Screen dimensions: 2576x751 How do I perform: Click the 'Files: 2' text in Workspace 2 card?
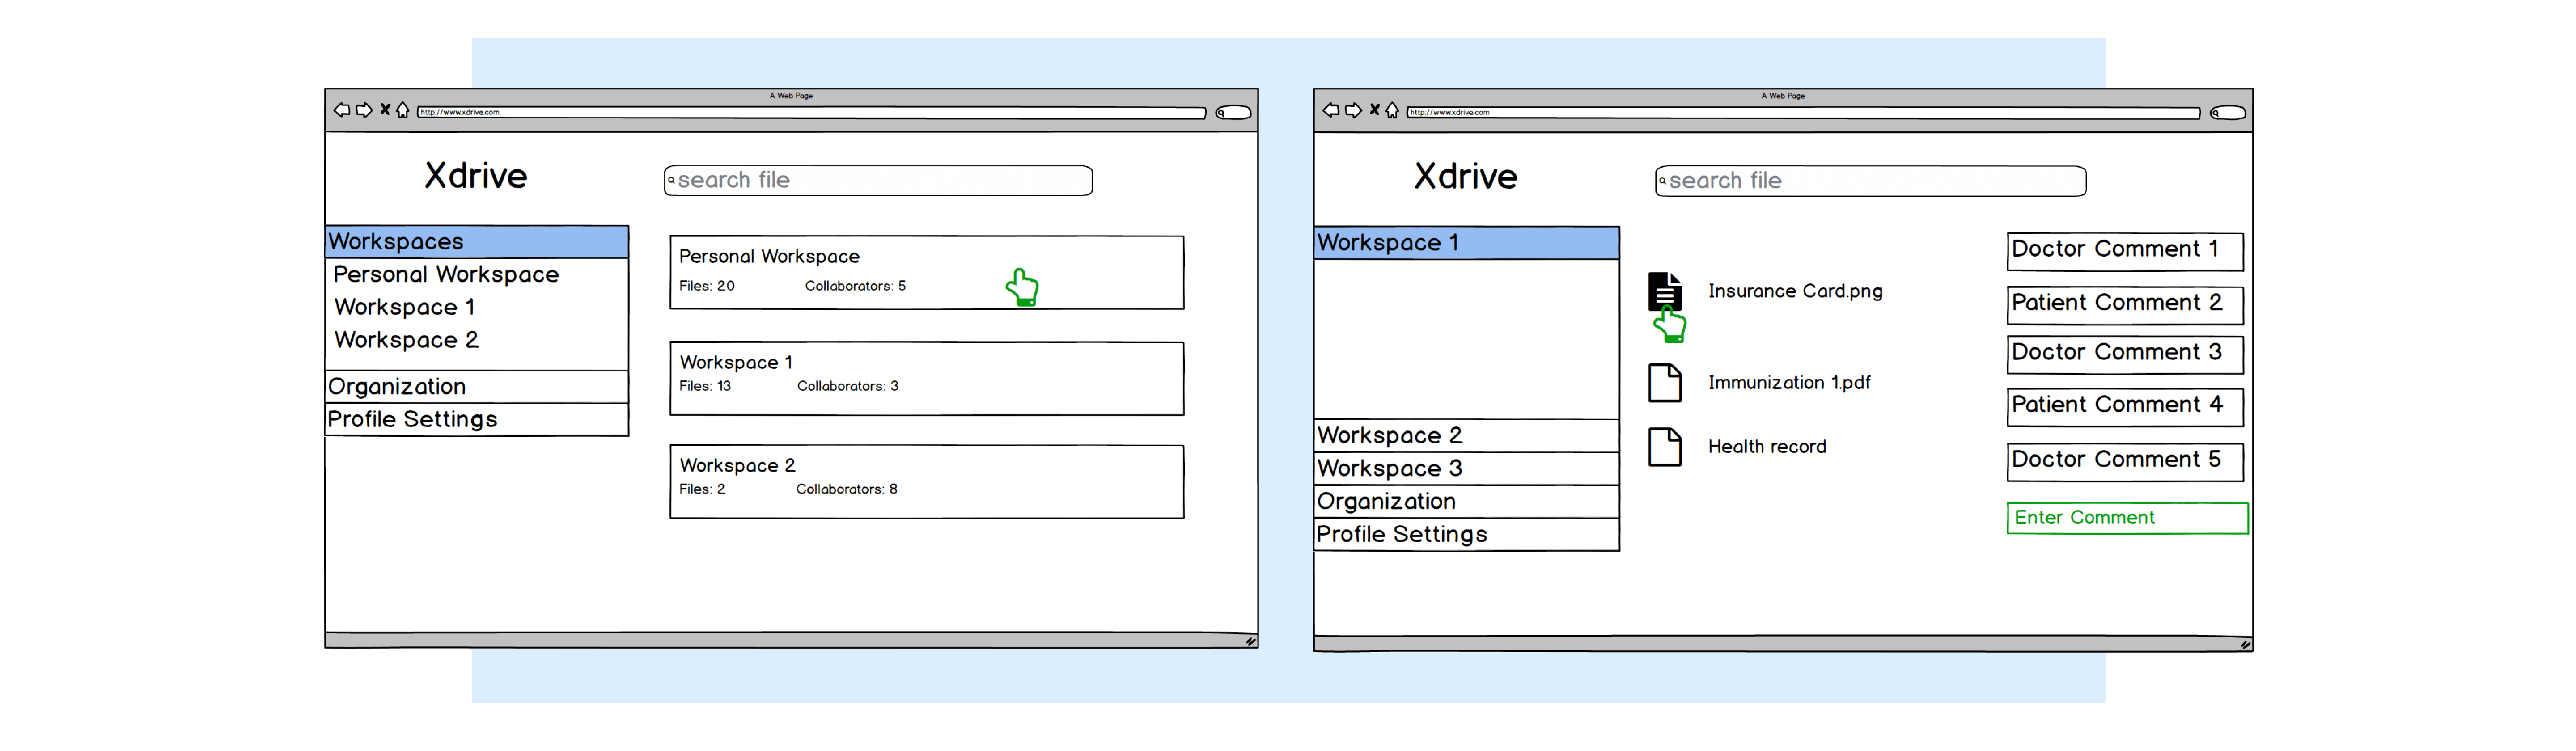[702, 490]
